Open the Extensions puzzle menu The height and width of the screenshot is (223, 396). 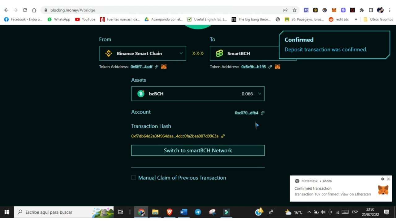pos(362,10)
